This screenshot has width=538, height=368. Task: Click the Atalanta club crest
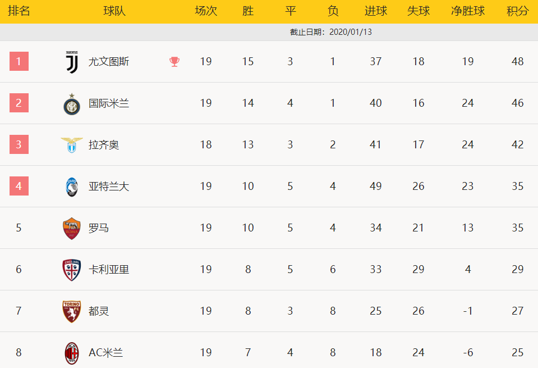[x=72, y=187]
